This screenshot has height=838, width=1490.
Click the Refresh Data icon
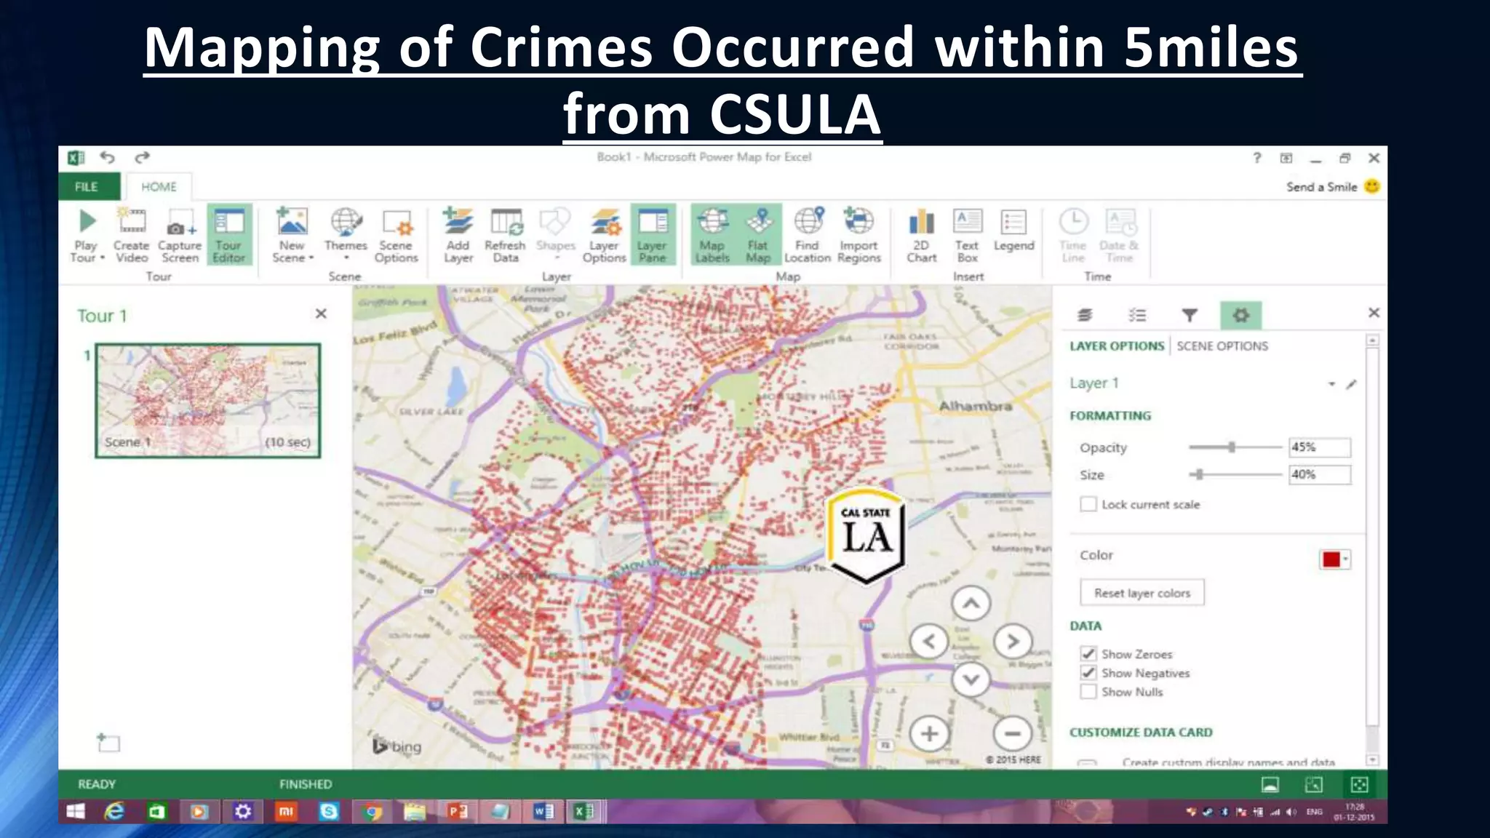pos(506,221)
